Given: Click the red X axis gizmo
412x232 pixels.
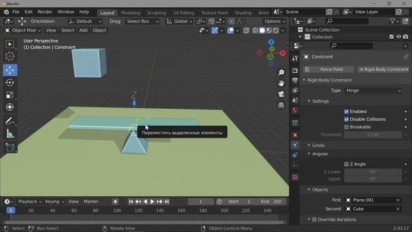Looking at the screenshot, I should click(x=283, y=53).
